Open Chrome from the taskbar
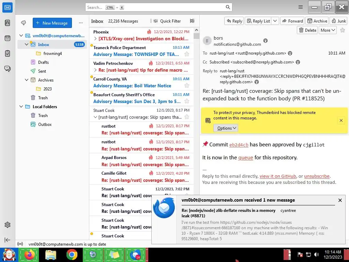 72,254
